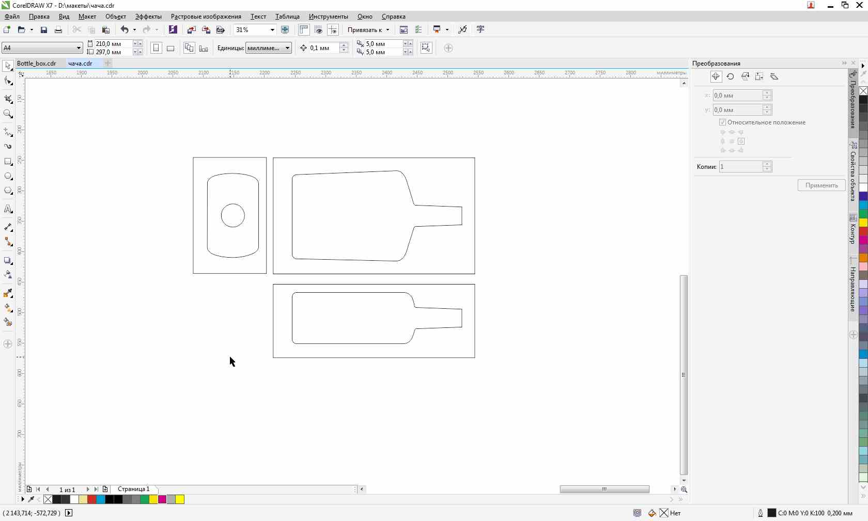Open the Объект menu

click(116, 17)
